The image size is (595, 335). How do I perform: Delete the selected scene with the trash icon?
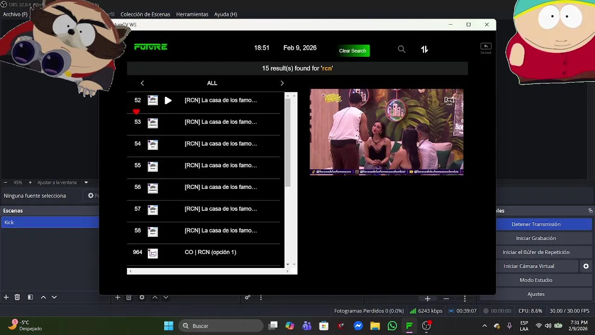coord(17,297)
